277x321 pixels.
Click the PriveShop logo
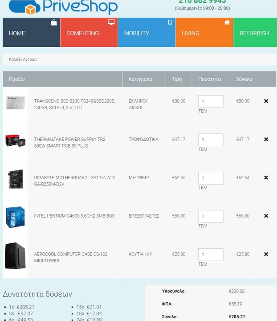coord(63,7)
